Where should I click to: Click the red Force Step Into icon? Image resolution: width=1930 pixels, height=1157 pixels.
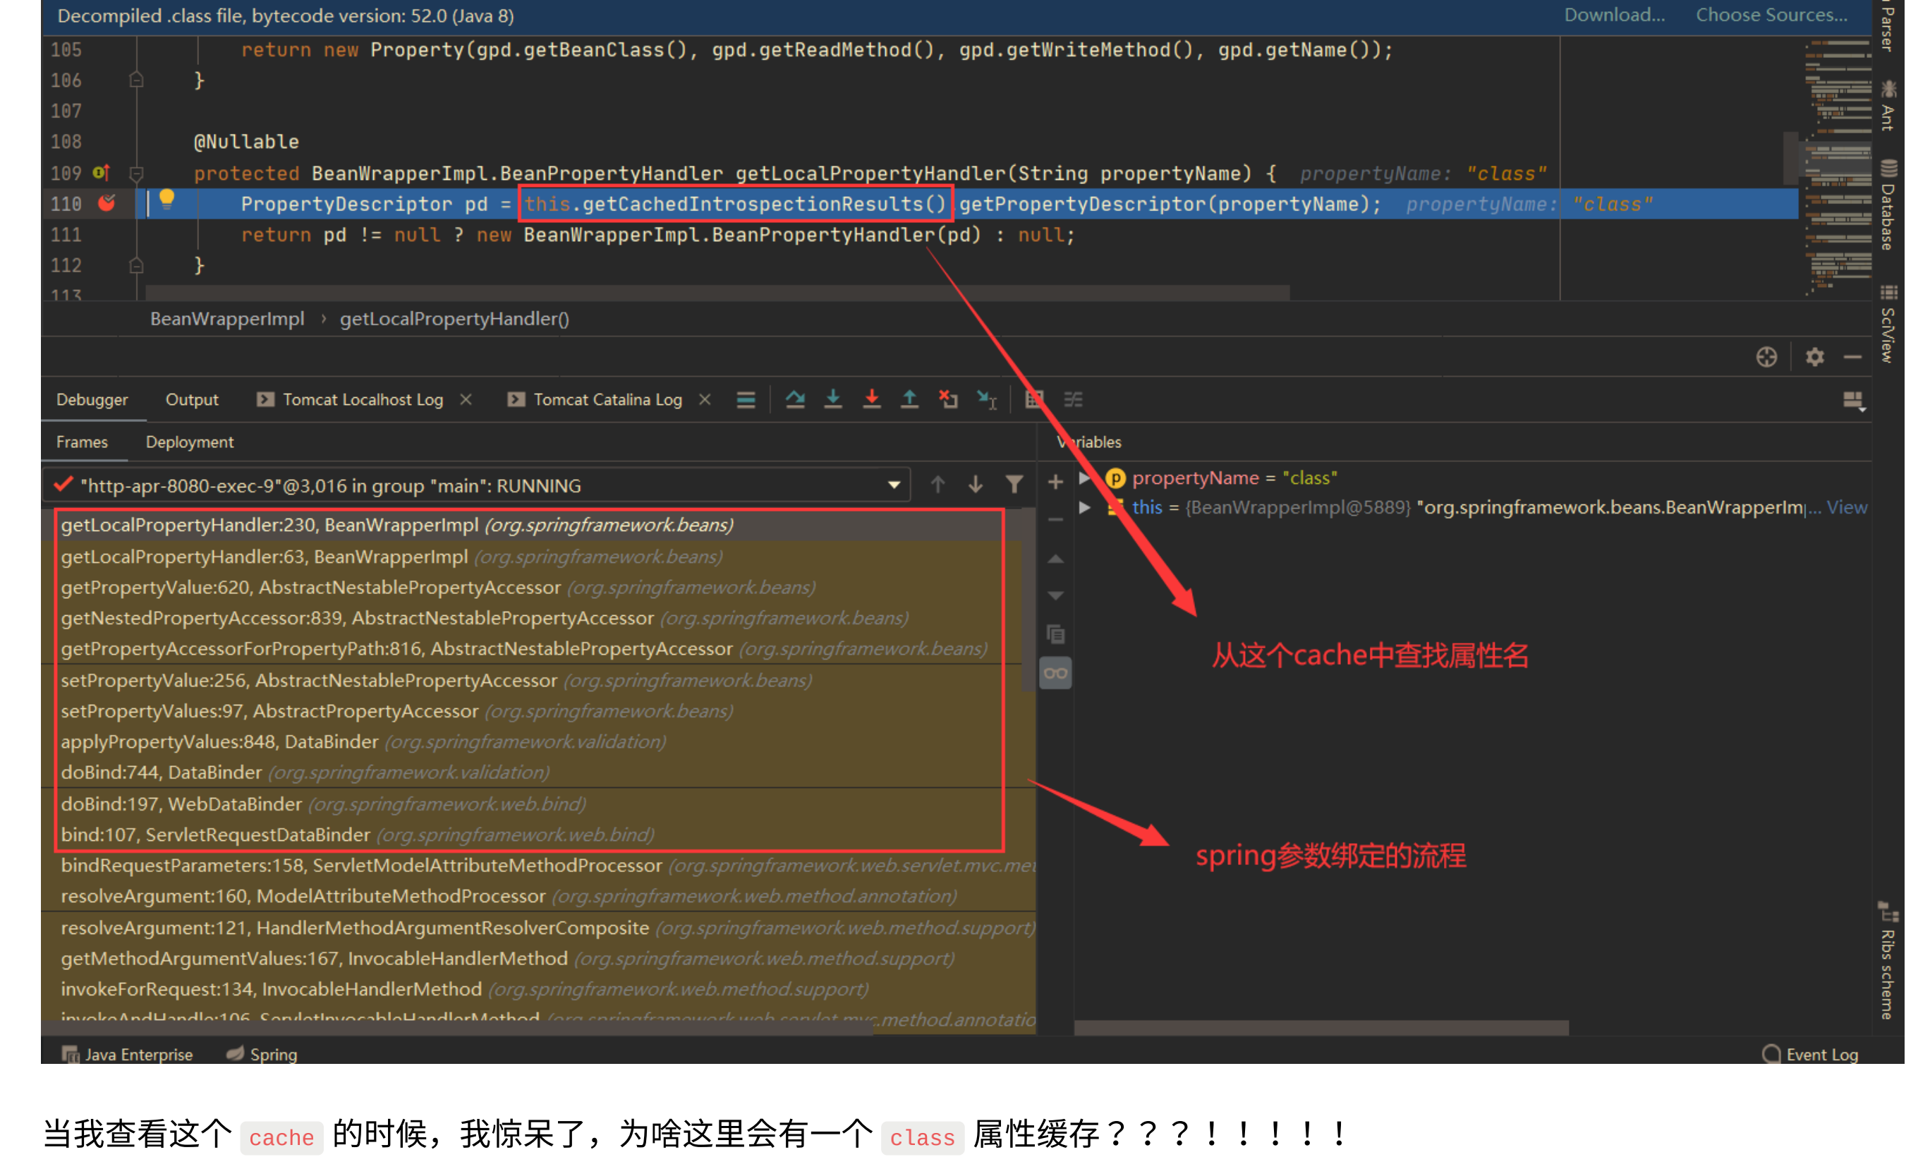pyautogui.click(x=871, y=399)
